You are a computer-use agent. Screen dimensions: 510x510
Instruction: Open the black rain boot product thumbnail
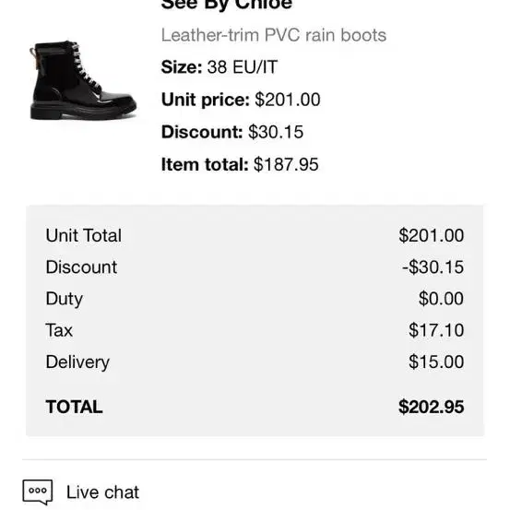tap(83, 80)
